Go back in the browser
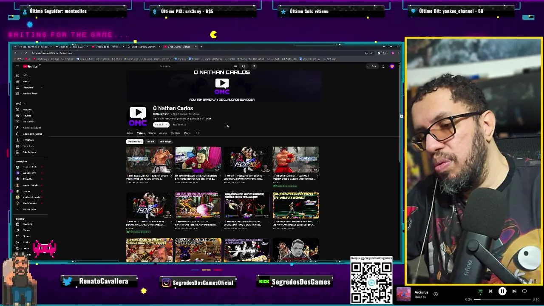544x306 pixels. coord(16,53)
